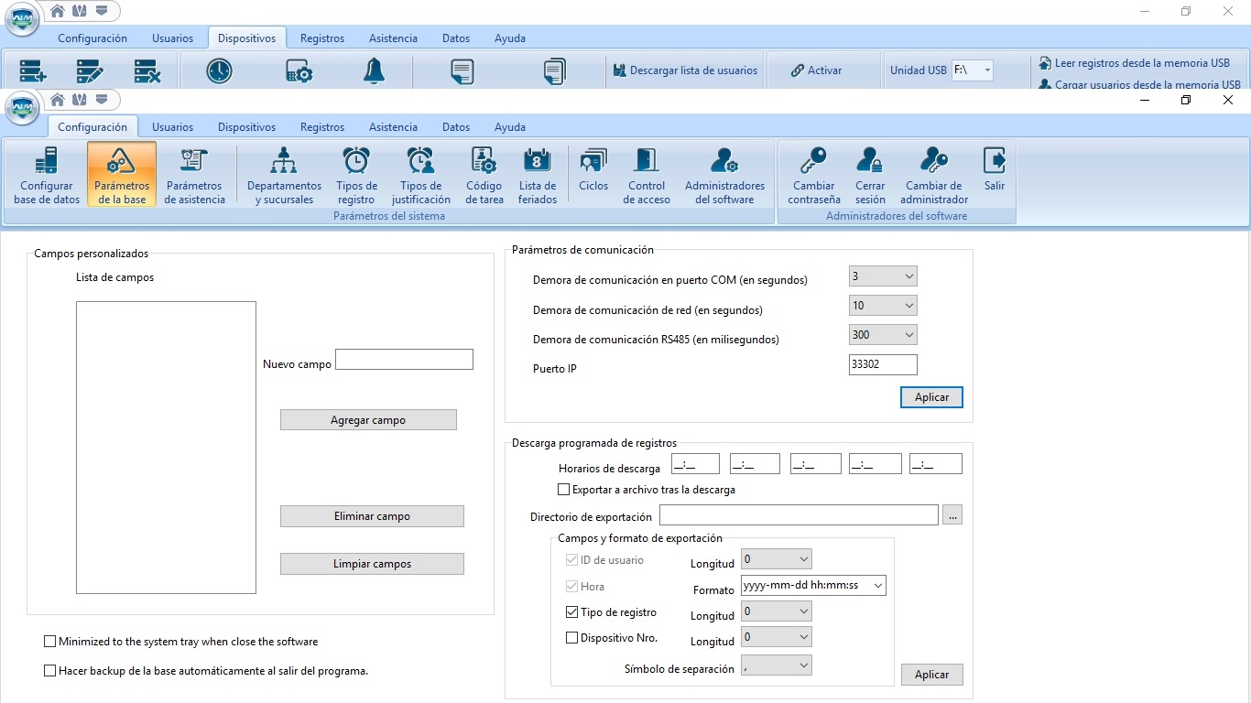Toggle Exportar a archivo tras la descarga
The image size is (1251, 703).
[563, 490]
